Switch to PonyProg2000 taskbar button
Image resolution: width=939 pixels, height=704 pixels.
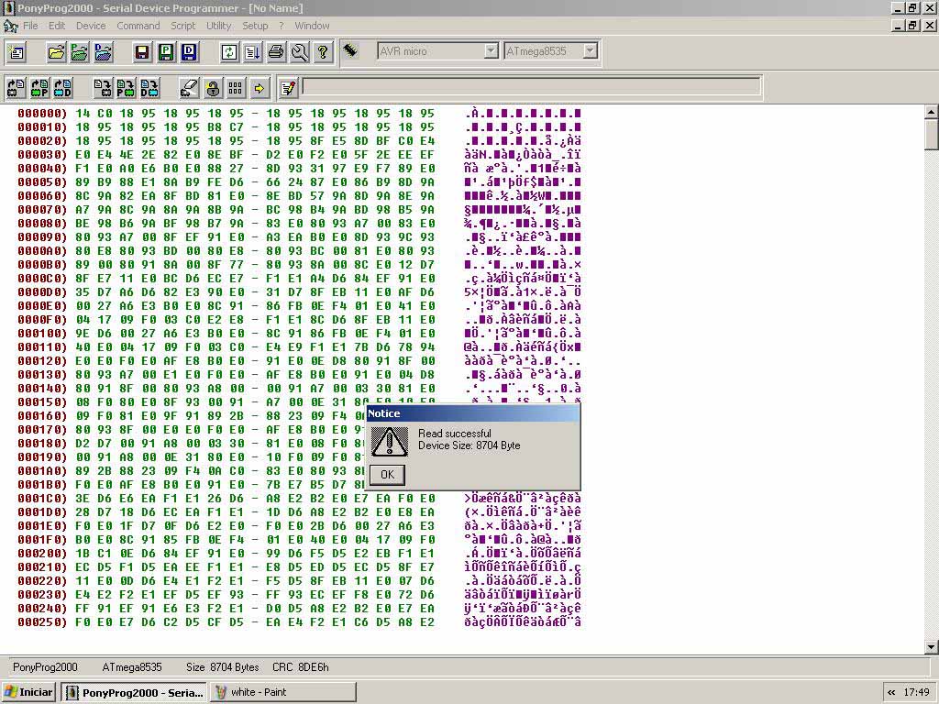click(134, 692)
